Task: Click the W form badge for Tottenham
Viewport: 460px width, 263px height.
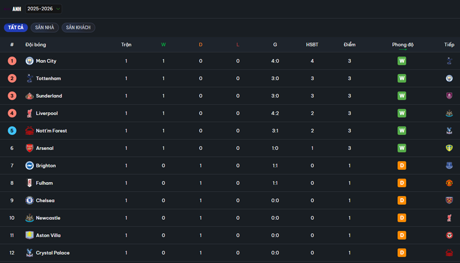Action: pos(401,79)
